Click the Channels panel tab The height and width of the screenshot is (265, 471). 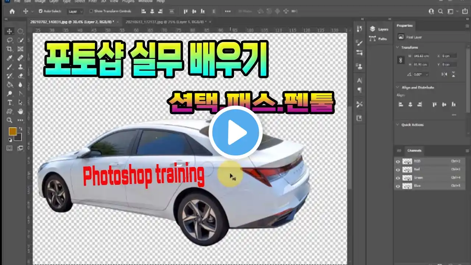pos(414,151)
